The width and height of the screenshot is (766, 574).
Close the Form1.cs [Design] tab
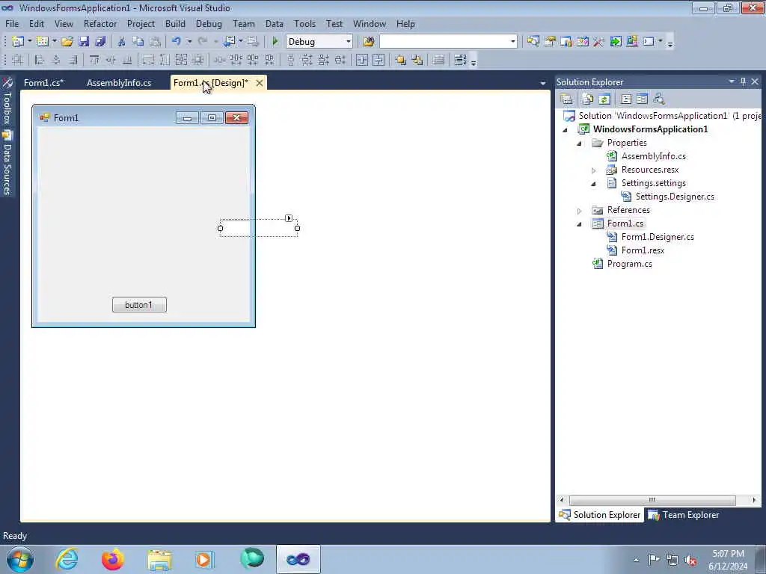tap(260, 83)
